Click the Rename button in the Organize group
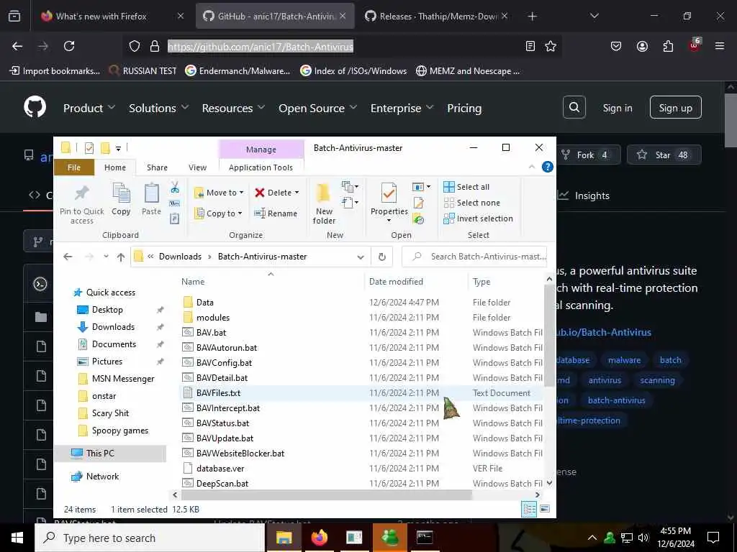 coord(276,213)
